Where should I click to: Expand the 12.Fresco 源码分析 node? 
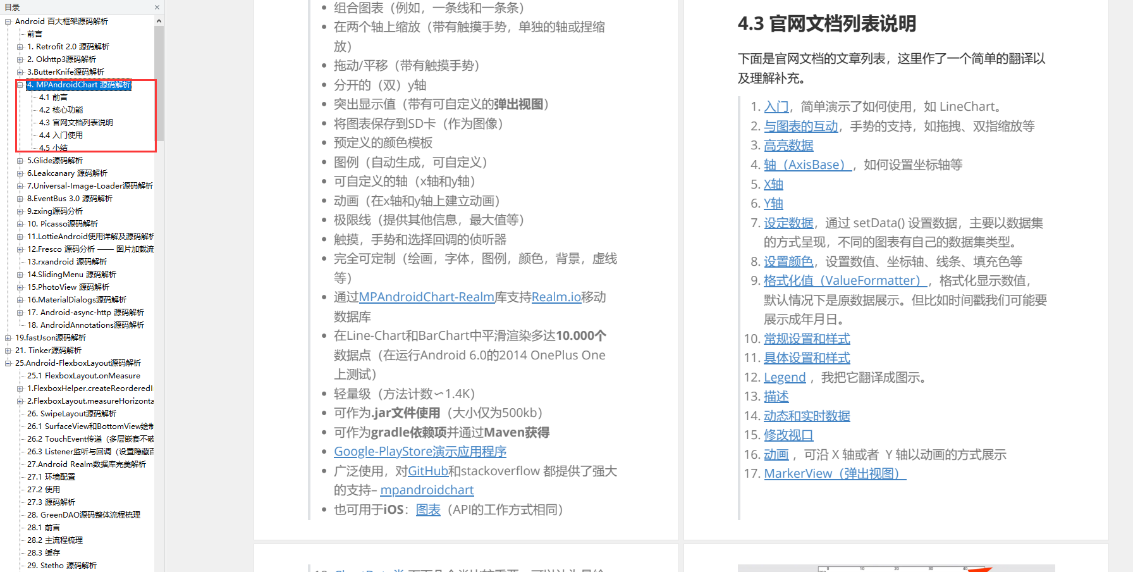point(20,249)
